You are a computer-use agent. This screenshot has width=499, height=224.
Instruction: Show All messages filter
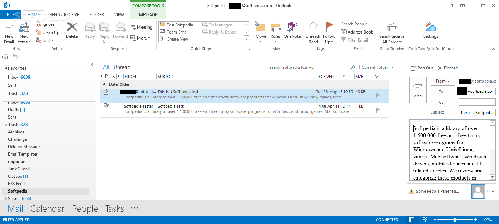[x=106, y=67]
